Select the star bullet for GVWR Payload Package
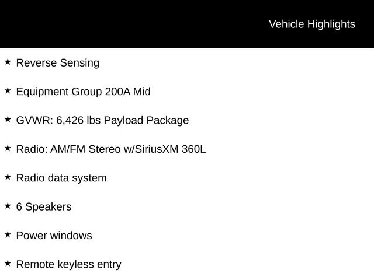Image resolution: width=374 pixels, height=280 pixels. tap(8, 119)
